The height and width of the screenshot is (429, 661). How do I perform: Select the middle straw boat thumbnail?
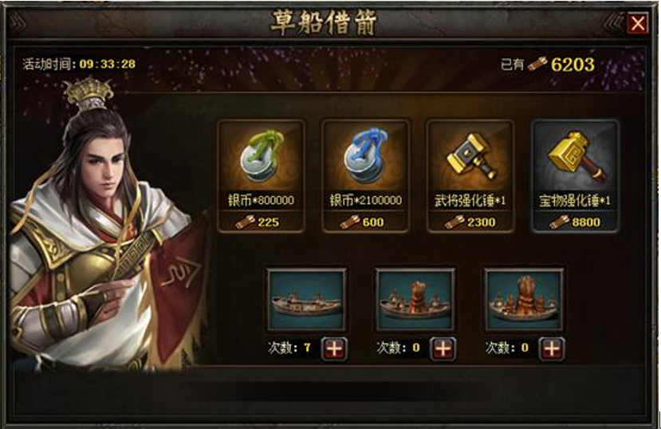[415, 300]
